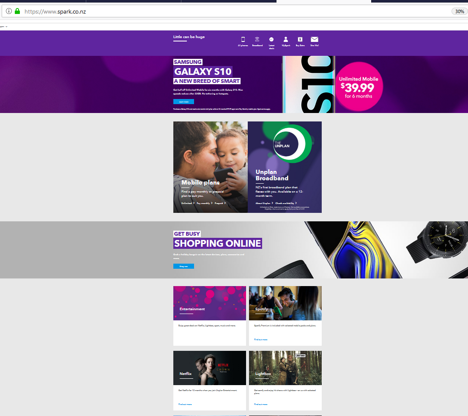
Task: Click the GET BUSY label
Action: 187,234
